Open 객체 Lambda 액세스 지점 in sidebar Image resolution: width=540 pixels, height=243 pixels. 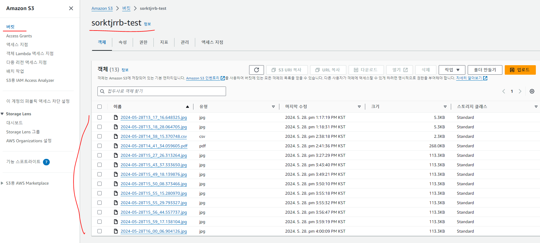point(30,54)
